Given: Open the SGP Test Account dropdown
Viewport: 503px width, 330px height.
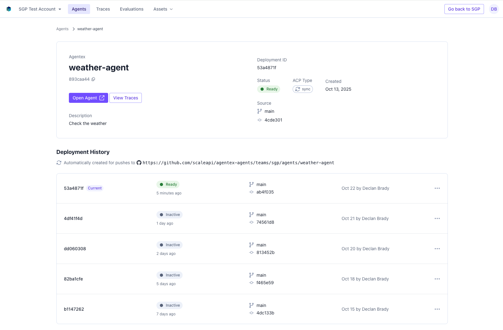Looking at the screenshot, I should [x=40, y=9].
